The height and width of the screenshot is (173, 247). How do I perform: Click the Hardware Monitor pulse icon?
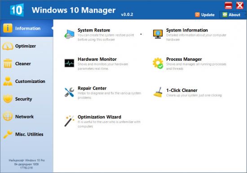pyautogui.click(x=69, y=63)
